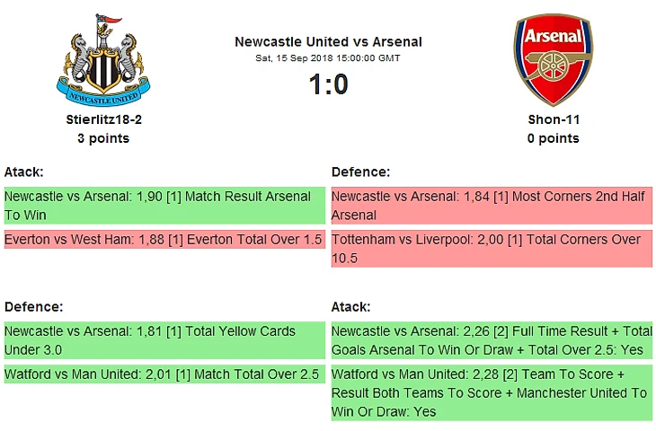The image size is (656, 431).
Task: Open the Stierlitz18-2 player name
Action: click(x=103, y=119)
